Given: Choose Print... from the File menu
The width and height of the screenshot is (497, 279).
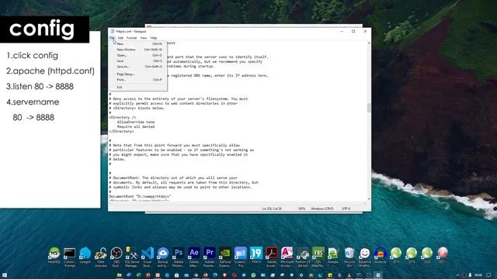Looking at the screenshot, I should tap(138, 80).
